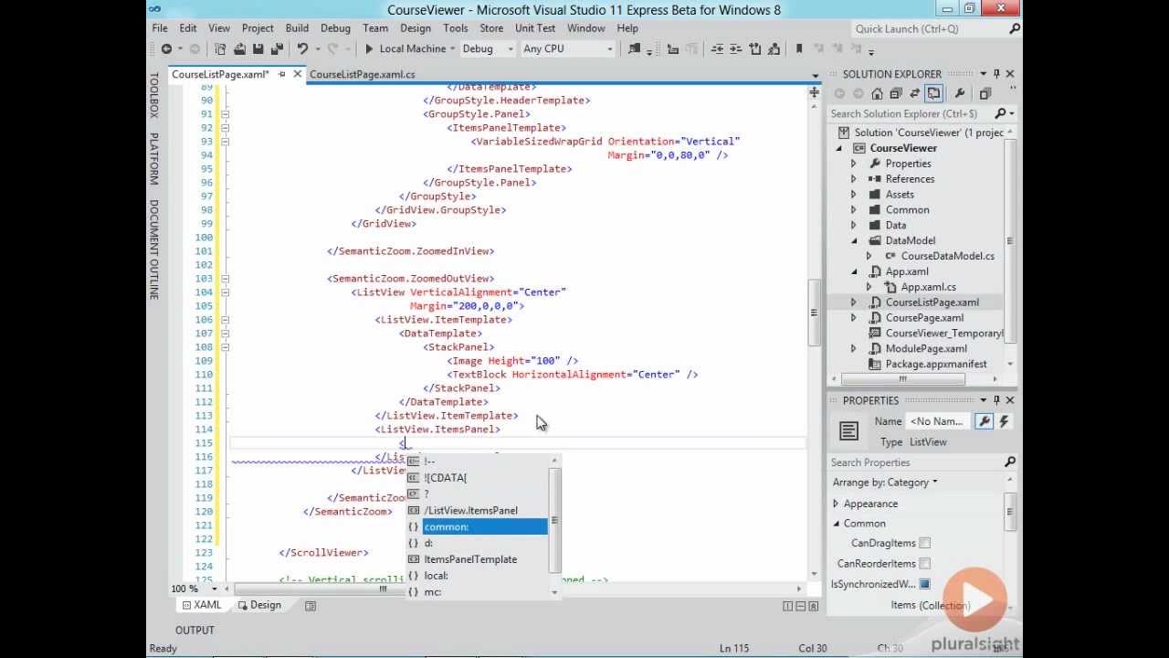Check the CanDragItems checkbox

pos(925,544)
